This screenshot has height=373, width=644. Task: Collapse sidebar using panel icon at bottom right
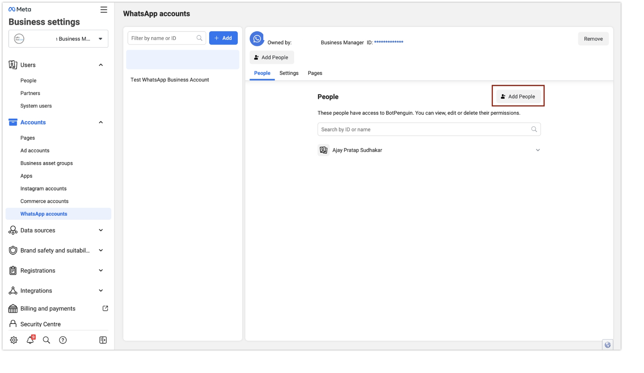[x=103, y=340]
